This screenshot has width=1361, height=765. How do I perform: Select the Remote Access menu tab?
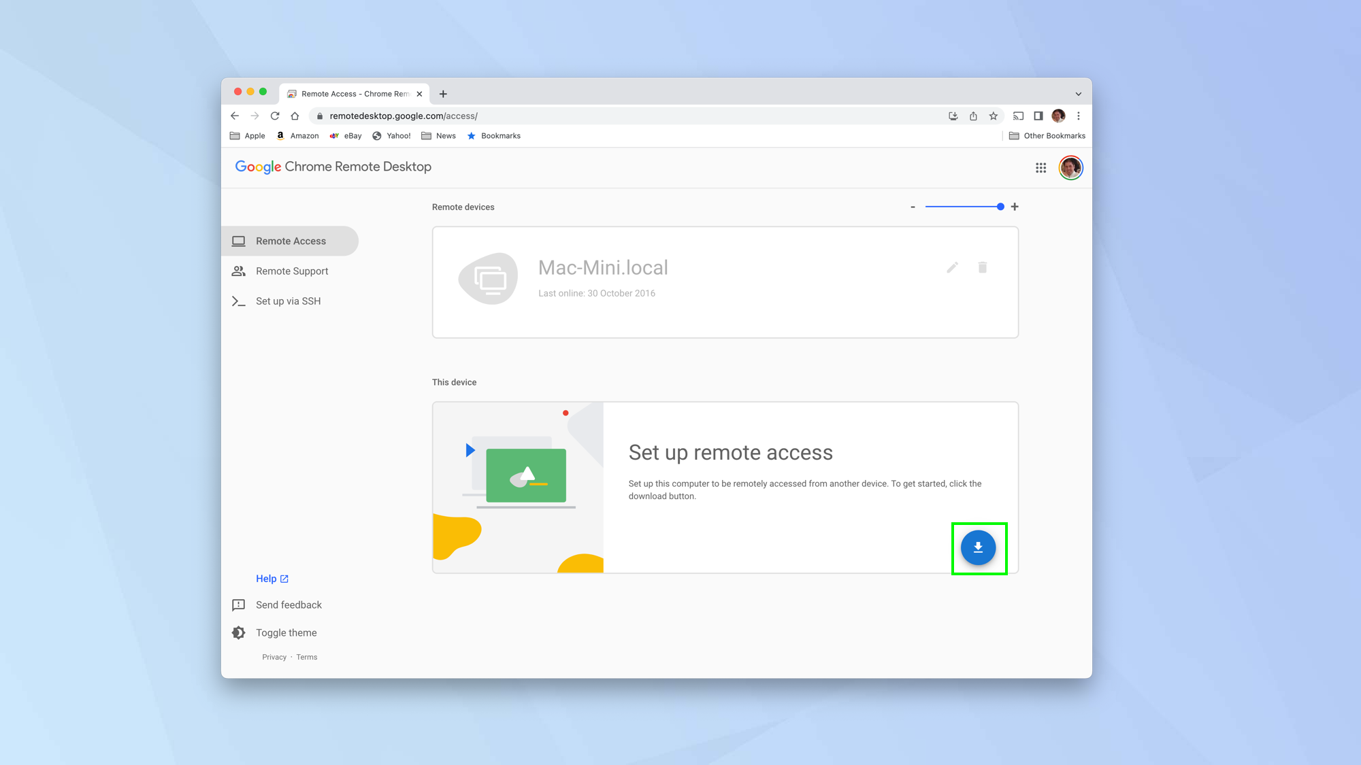pyautogui.click(x=291, y=241)
